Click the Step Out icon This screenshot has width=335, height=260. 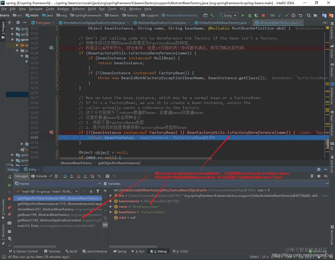tap(85, 176)
